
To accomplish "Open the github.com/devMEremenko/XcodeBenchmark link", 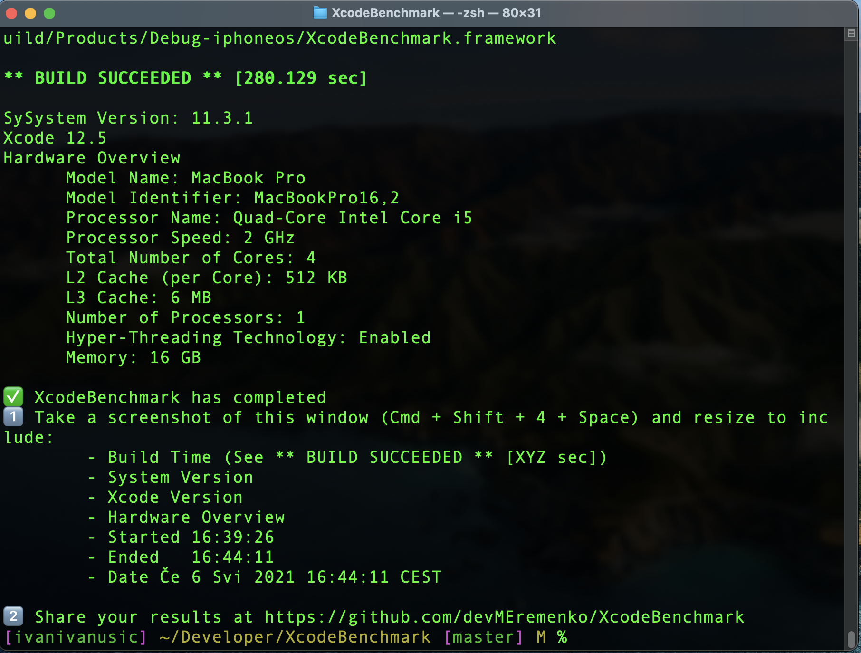I will point(504,617).
